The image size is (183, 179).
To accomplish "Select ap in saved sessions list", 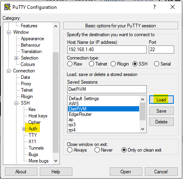I will point(103,119).
